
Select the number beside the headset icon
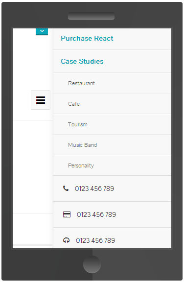coord(95,240)
